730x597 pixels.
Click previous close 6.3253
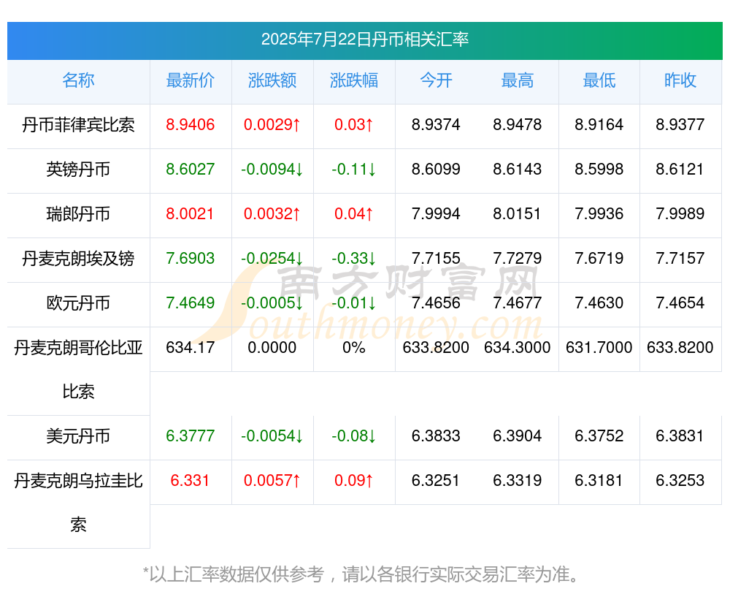[x=680, y=480]
